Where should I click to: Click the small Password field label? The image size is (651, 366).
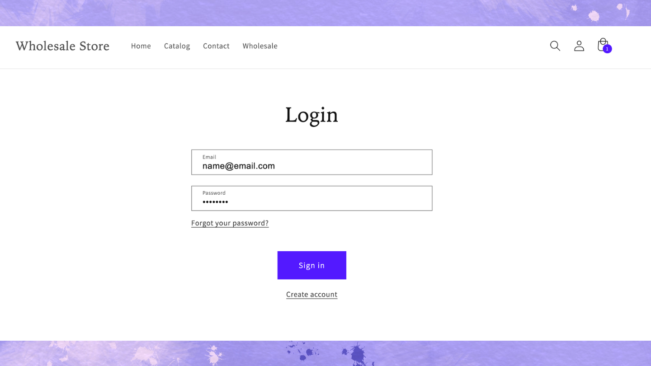tap(214, 193)
